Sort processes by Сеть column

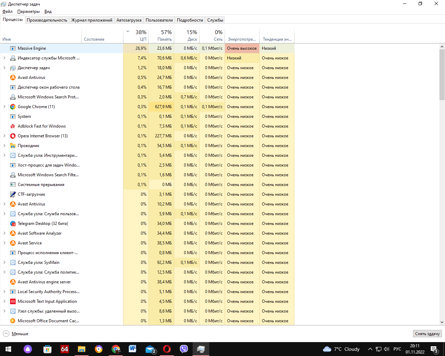[x=212, y=36]
